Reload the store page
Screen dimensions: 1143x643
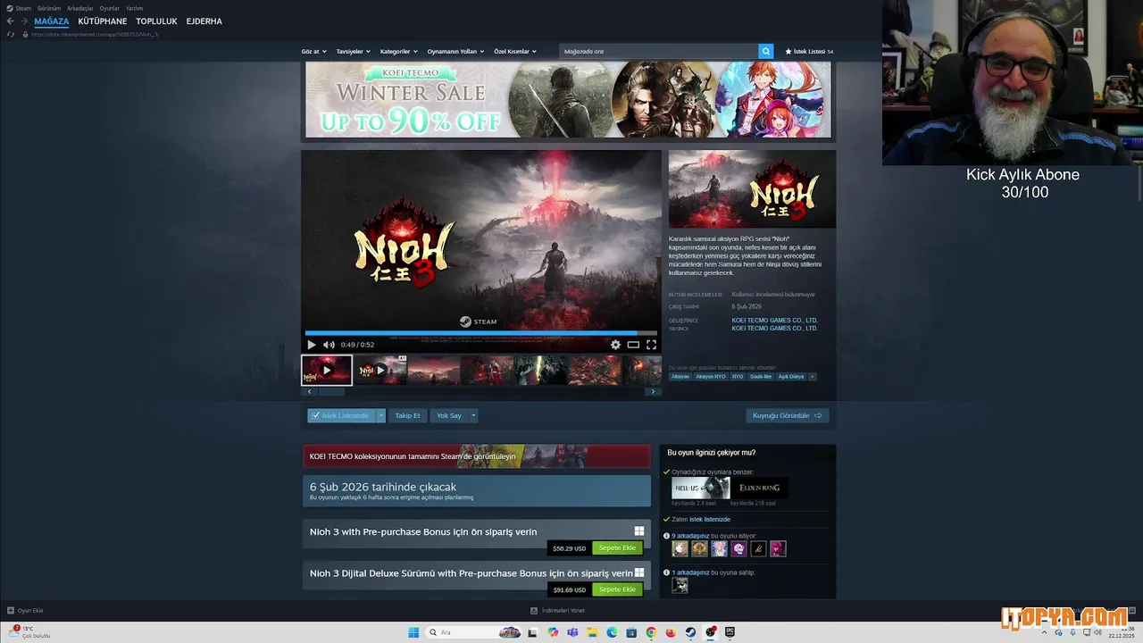pos(11,34)
